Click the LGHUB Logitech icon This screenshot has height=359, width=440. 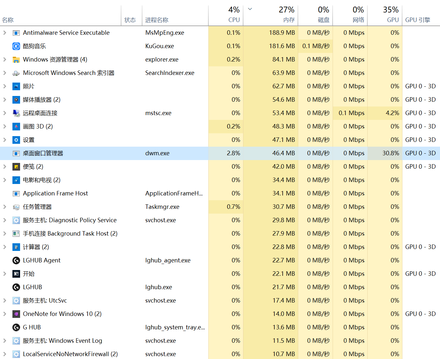[x=16, y=287]
